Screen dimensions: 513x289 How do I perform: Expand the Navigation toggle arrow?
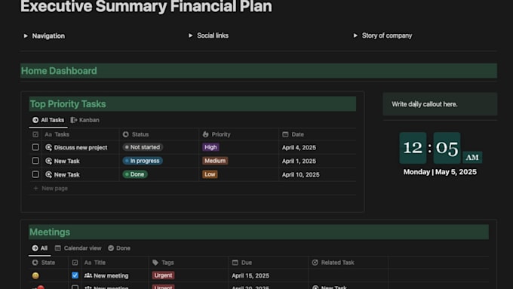(x=26, y=36)
